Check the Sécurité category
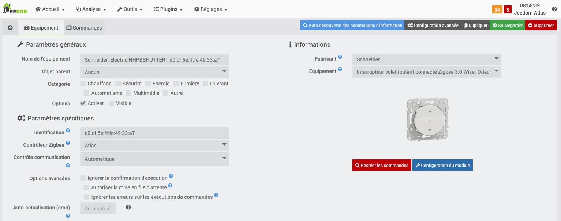Image resolution: width=561 pixels, height=221 pixels. point(118,84)
